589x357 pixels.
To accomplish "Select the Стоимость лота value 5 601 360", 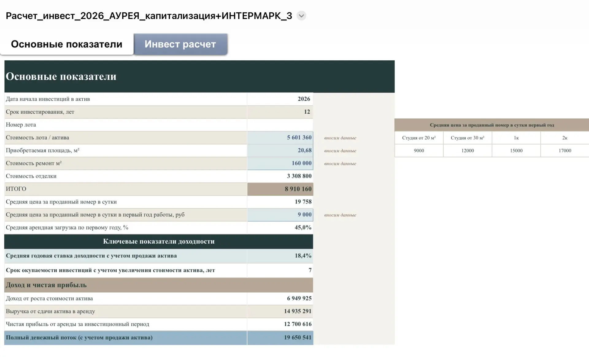I will [280, 138].
